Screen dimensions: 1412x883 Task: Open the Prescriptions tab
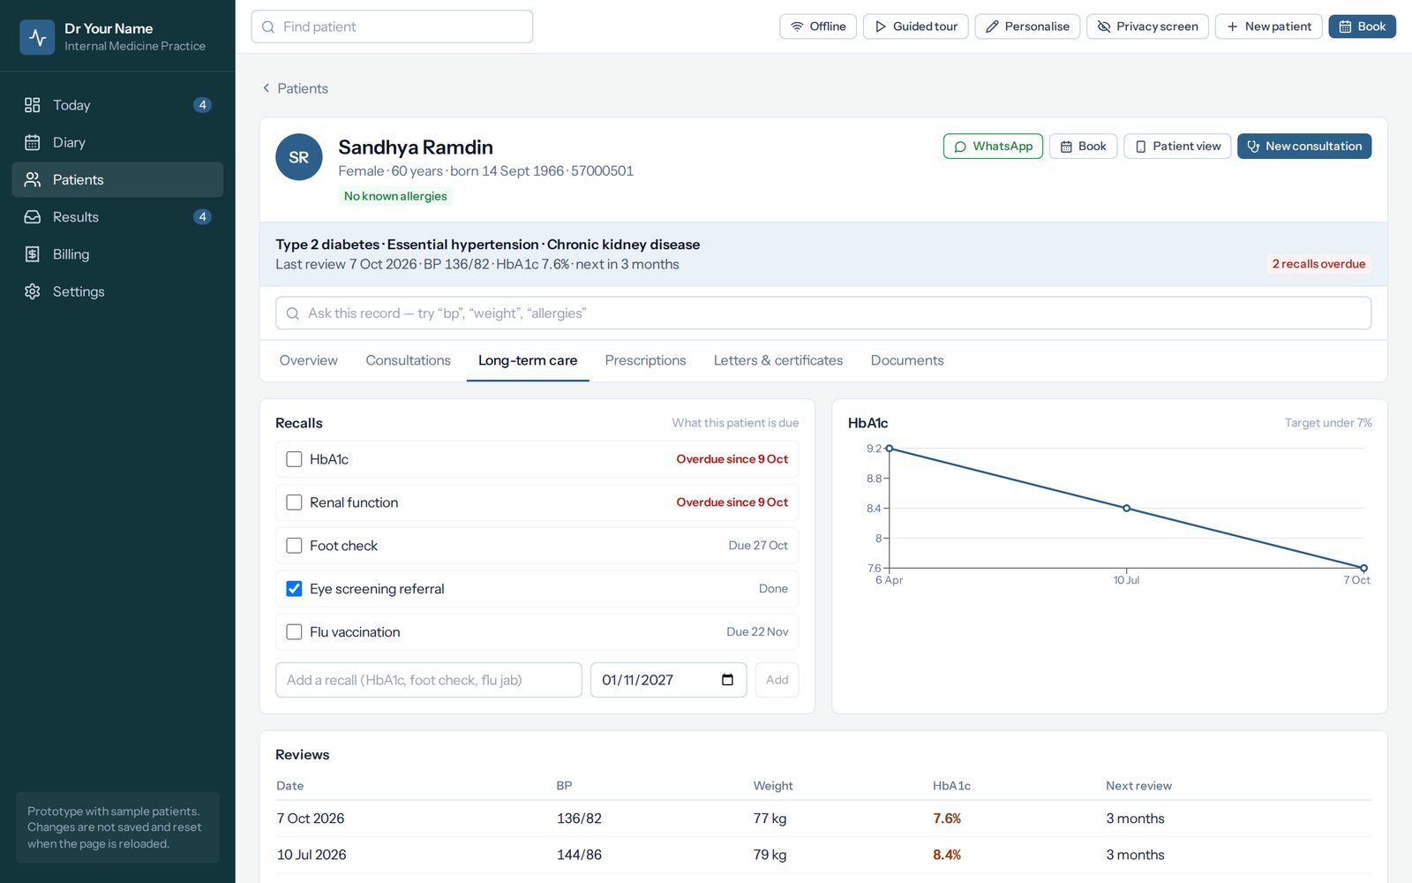[645, 360]
